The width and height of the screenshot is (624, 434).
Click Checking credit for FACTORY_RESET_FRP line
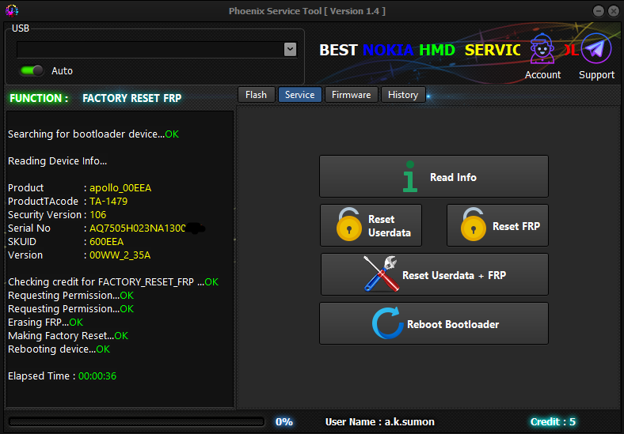tap(113, 281)
